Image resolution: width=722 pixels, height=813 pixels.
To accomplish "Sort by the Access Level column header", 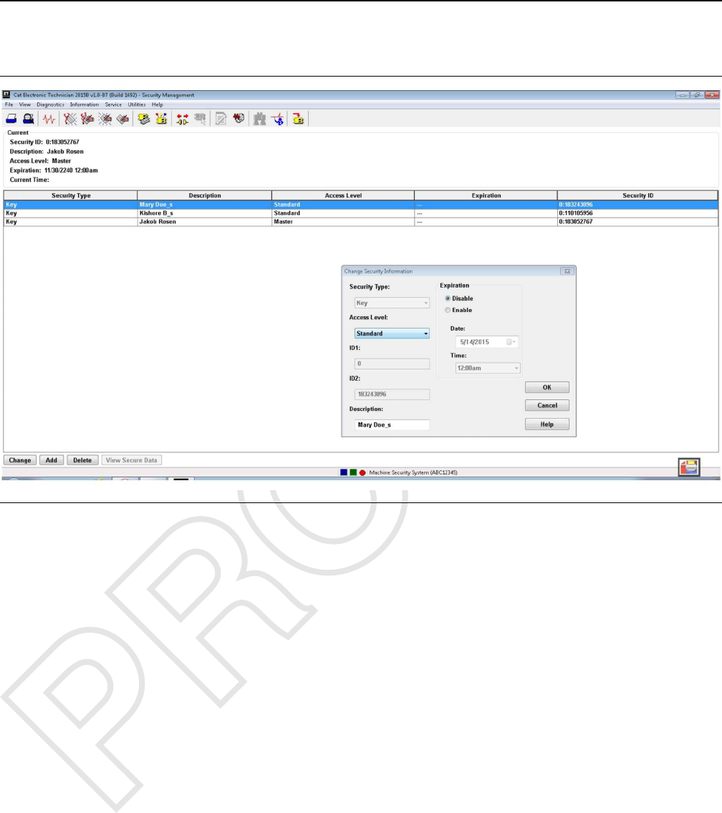I will point(343,195).
